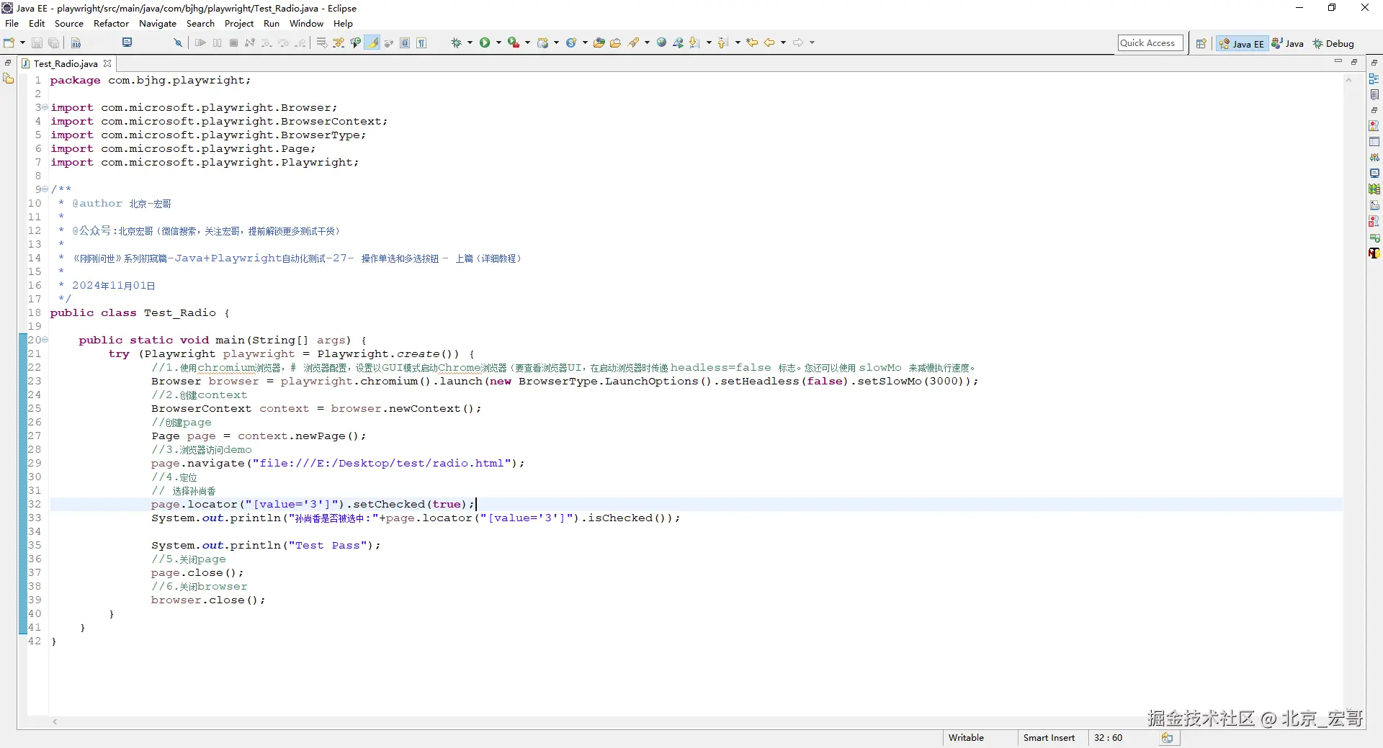Maximize the editor area

click(1354, 62)
